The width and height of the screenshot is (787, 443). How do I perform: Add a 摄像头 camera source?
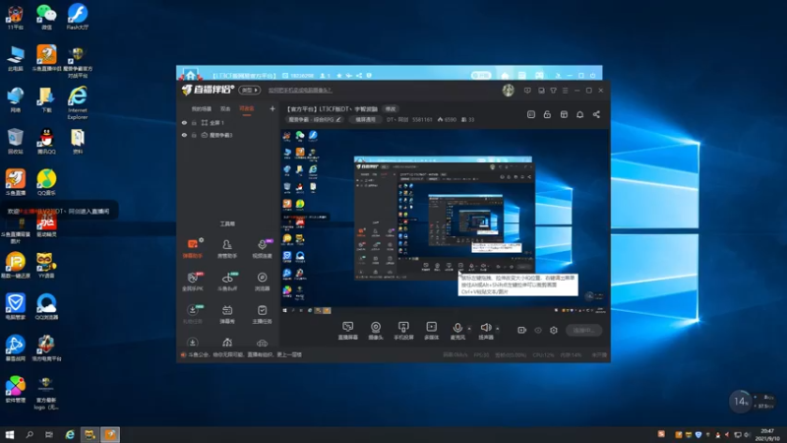[x=376, y=331]
